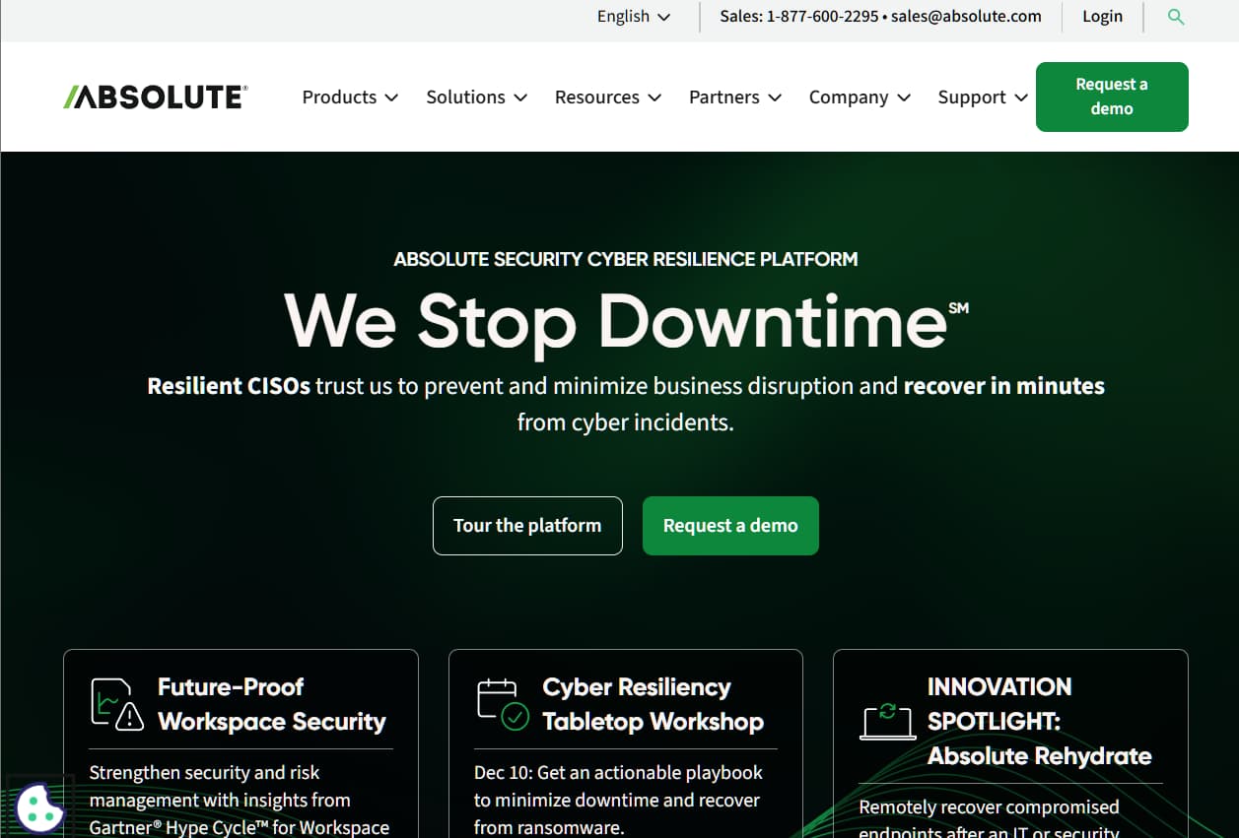Open the Support navigation menu
Image resolution: width=1239 pixels, height=838 pixels.
point(982,97)
